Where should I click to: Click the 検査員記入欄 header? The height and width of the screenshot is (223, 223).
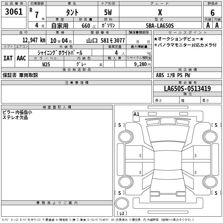57,107
